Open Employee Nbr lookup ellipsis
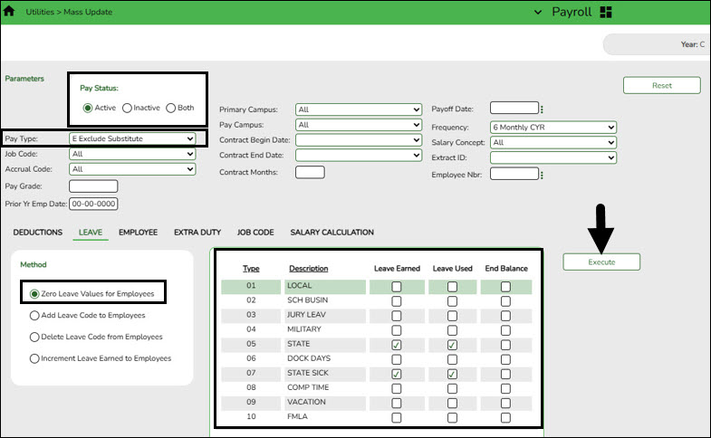Viewport: 711px width, 438px height. coord(542,175)
